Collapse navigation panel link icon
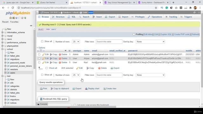Screen dimensions: 203x114 tap(31, 26)
